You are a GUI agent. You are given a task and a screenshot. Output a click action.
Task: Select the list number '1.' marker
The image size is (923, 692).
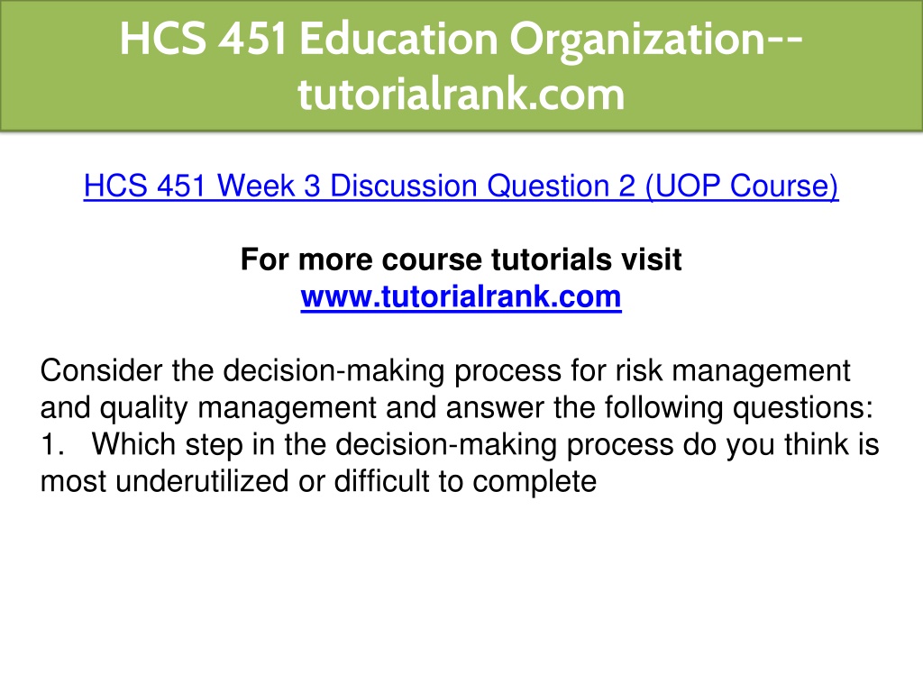pyautogui.click(x=51, y=445)
